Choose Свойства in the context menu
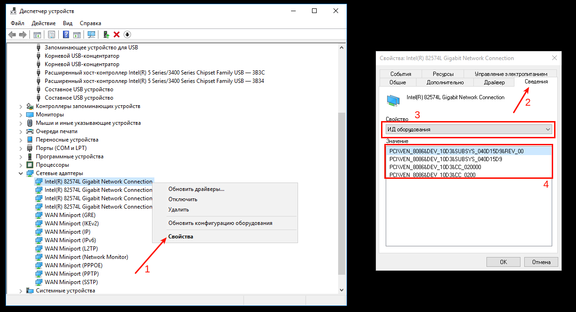This screenshot has height=312, width=576. 180,237
